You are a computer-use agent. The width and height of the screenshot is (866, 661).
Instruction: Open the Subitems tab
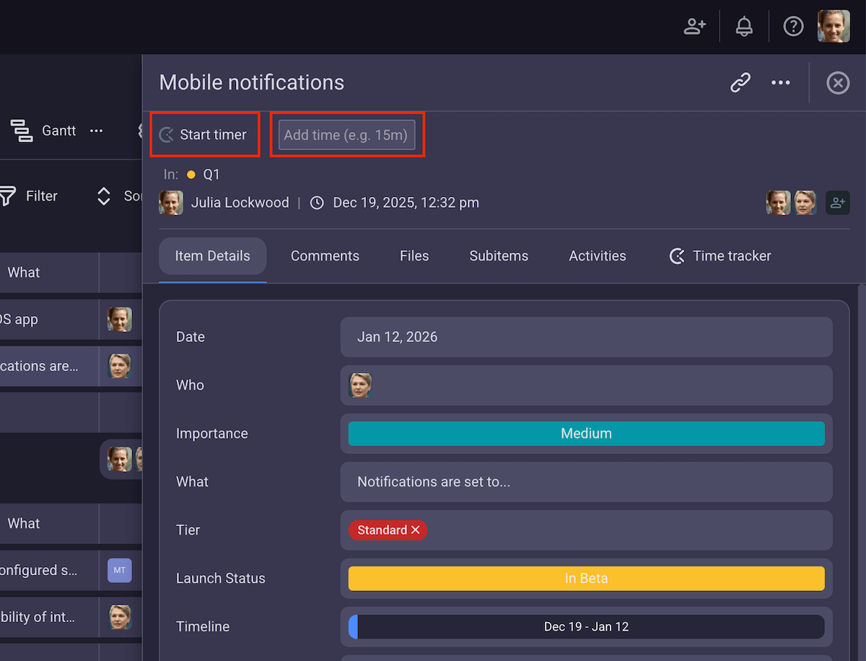(499, 255)
